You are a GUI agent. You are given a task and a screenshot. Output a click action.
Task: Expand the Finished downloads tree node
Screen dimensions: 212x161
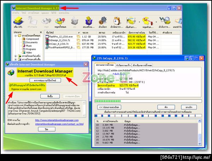click(x=16, y=59)
